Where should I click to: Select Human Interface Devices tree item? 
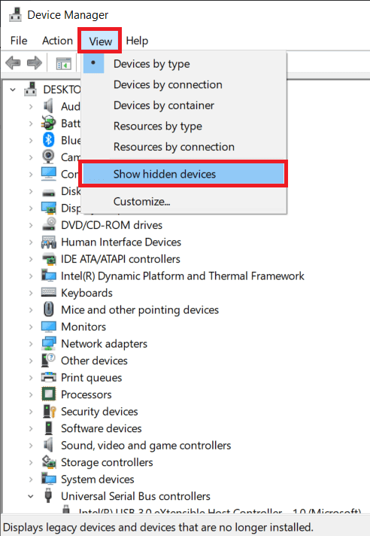(121, 242)
